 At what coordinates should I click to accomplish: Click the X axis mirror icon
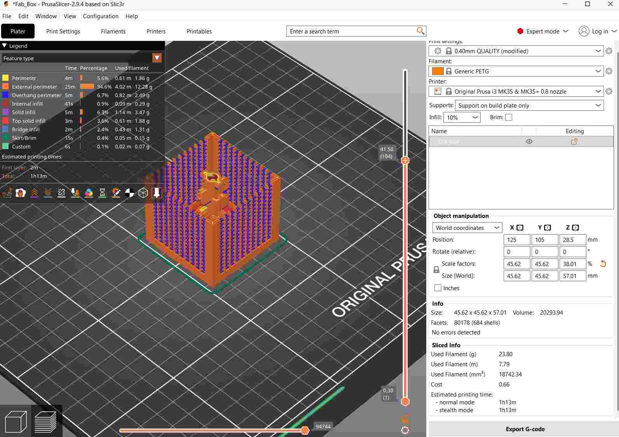point(520,228)
